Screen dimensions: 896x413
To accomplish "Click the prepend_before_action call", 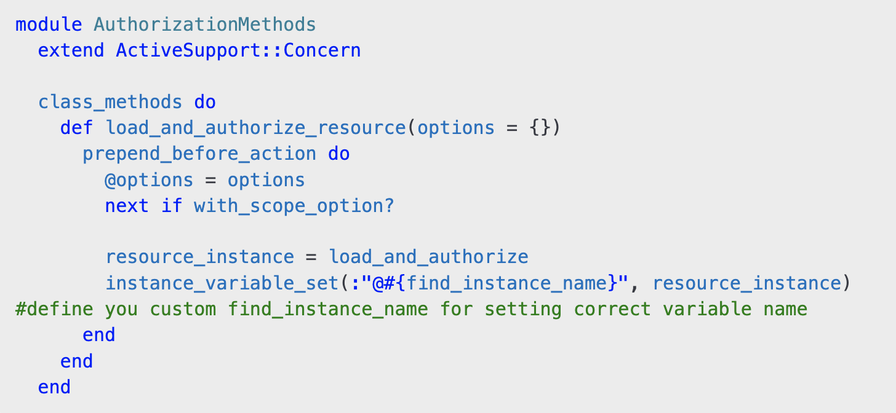I will pos(199,154).
